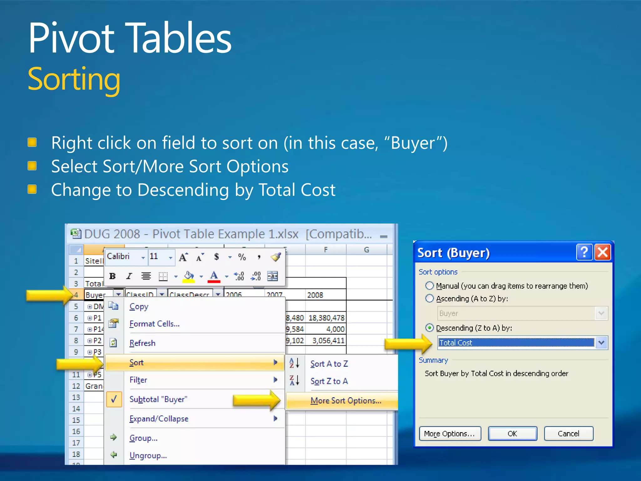Choose Format Cells... from context menu
This screenshot has height=481, width=641.
195,323
